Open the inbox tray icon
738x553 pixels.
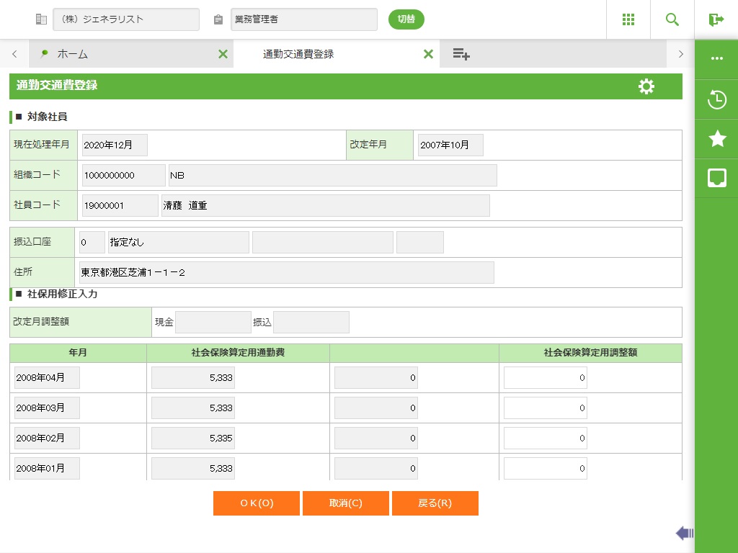pos(716,178)
